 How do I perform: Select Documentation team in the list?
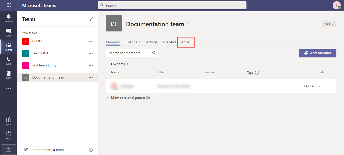[57, 77]
